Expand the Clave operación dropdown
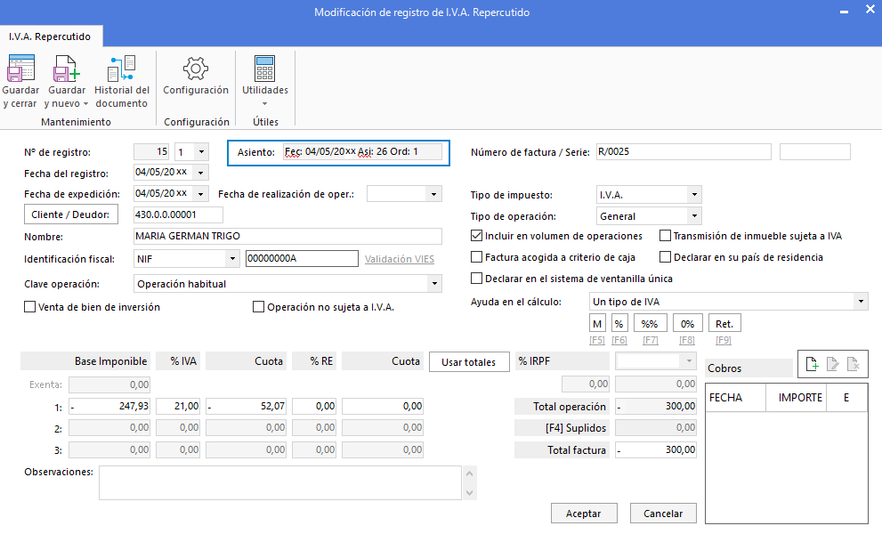This screenshot has height=534, width=882. click(x=434, y=284)
